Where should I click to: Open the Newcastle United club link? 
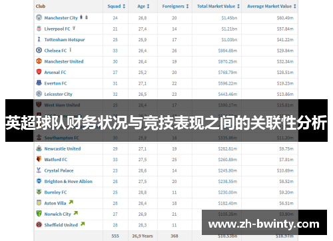coord(63,148)
